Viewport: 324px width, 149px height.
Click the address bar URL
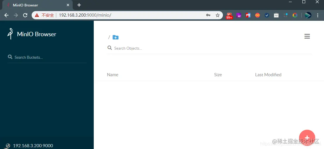(x=85, y=15)
